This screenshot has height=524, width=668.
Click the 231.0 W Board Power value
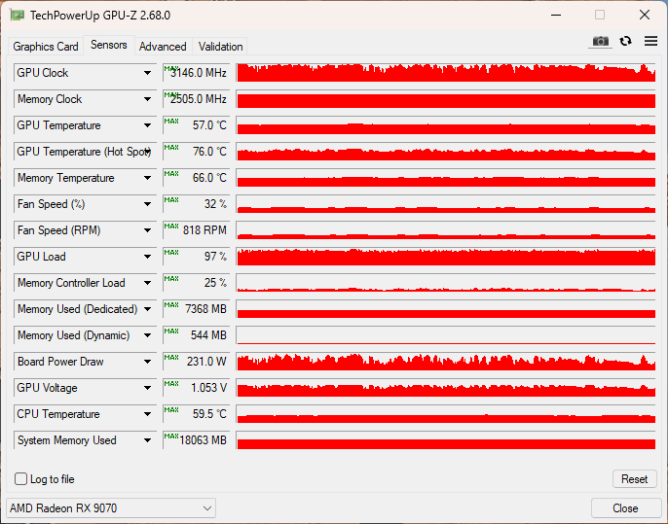tap(197, 362)
